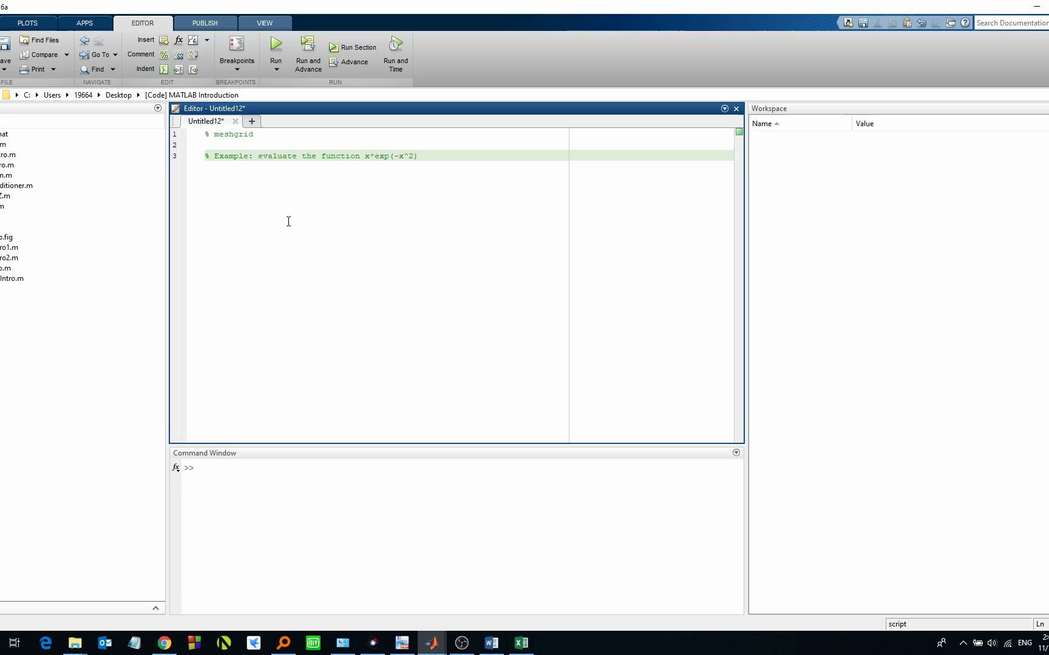Screen dimensions: 1049x655
Task: Click the Increase Indent icon
Action: coord(178,69)
